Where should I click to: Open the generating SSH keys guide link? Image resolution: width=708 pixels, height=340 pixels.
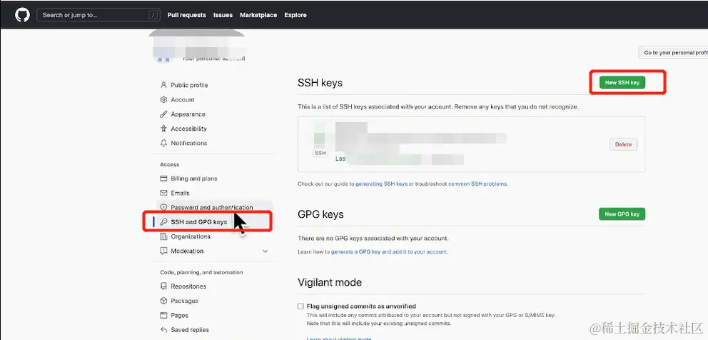[382, 184]
